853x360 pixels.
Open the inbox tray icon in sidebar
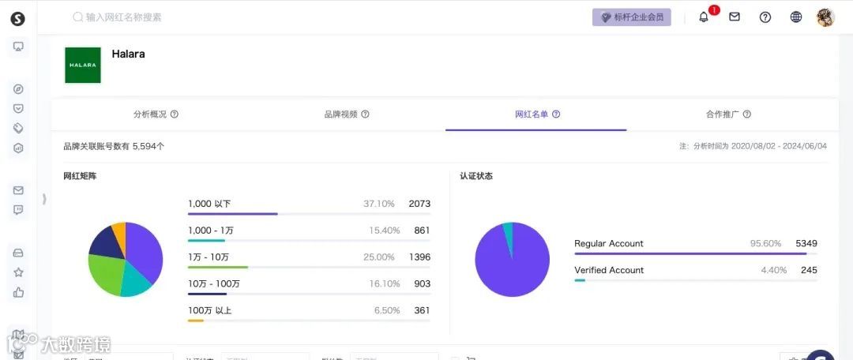click(18, 253)
